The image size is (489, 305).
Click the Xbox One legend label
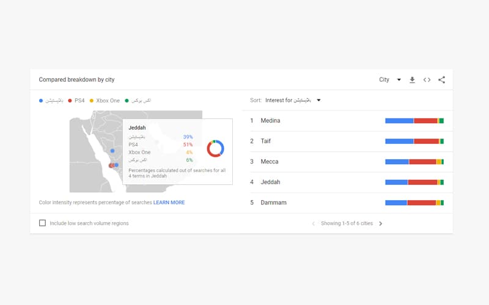(108, 100)
